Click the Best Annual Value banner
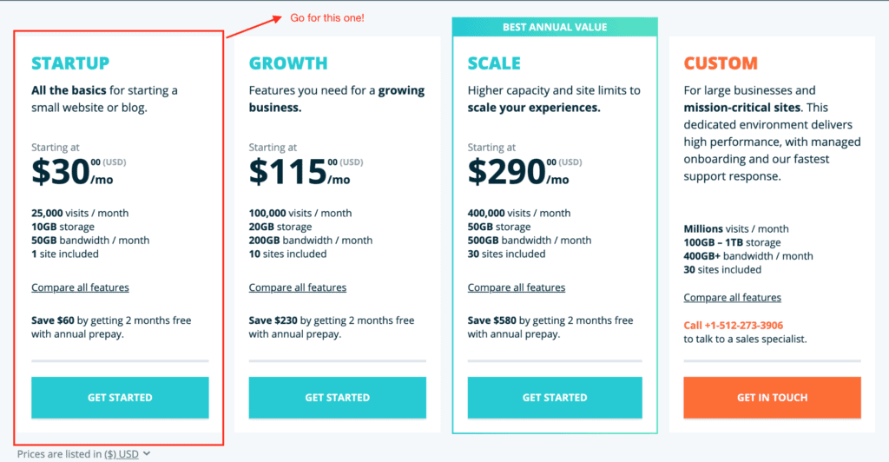 click(555, 27)
